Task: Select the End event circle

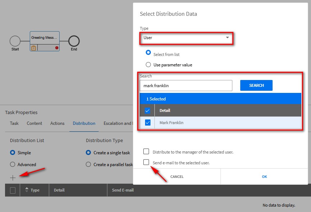Action: tap(74, 41)
